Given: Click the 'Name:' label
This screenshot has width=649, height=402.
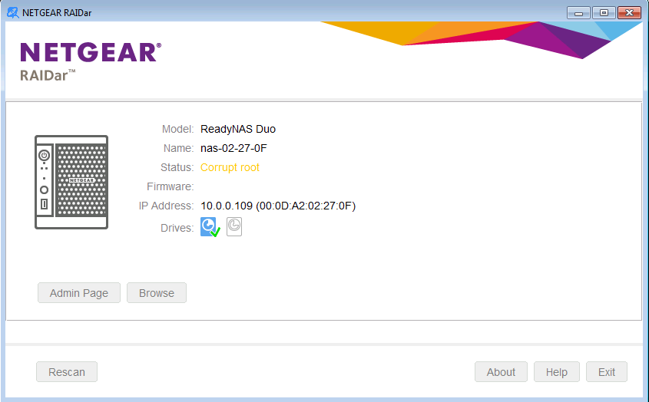Looking at the screenshot, I should [x=178, y=148].
